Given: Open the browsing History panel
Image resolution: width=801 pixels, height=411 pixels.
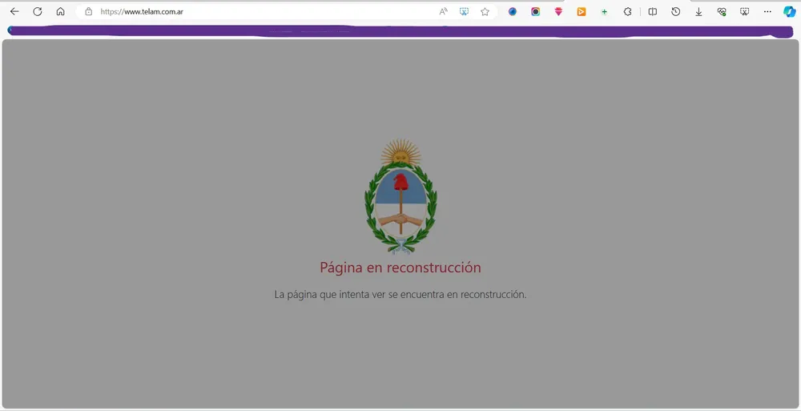Looking at the screenshot, I should [x=676, y=12].
